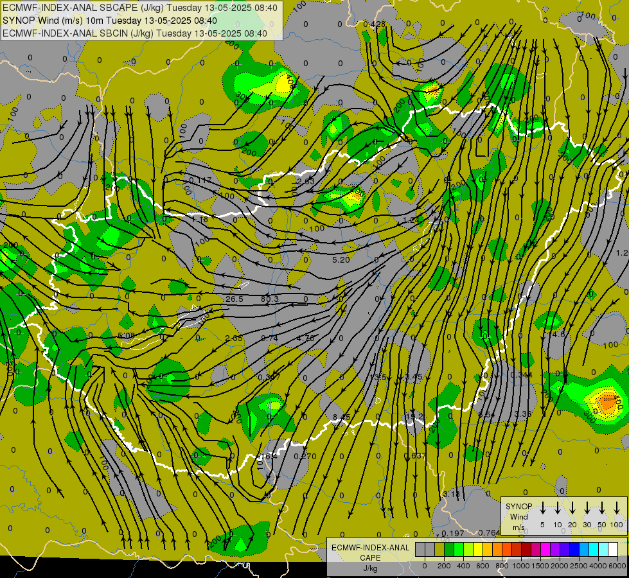Click the 1000 tick label in CAPE legend
Image resolution: width=629 pixels, height=578 pixels.
(521, 566)
